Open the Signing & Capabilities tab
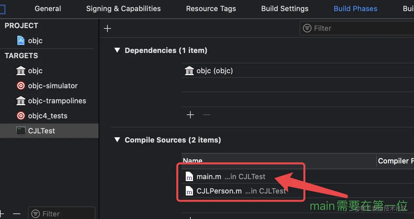 [x=123, y=9]
